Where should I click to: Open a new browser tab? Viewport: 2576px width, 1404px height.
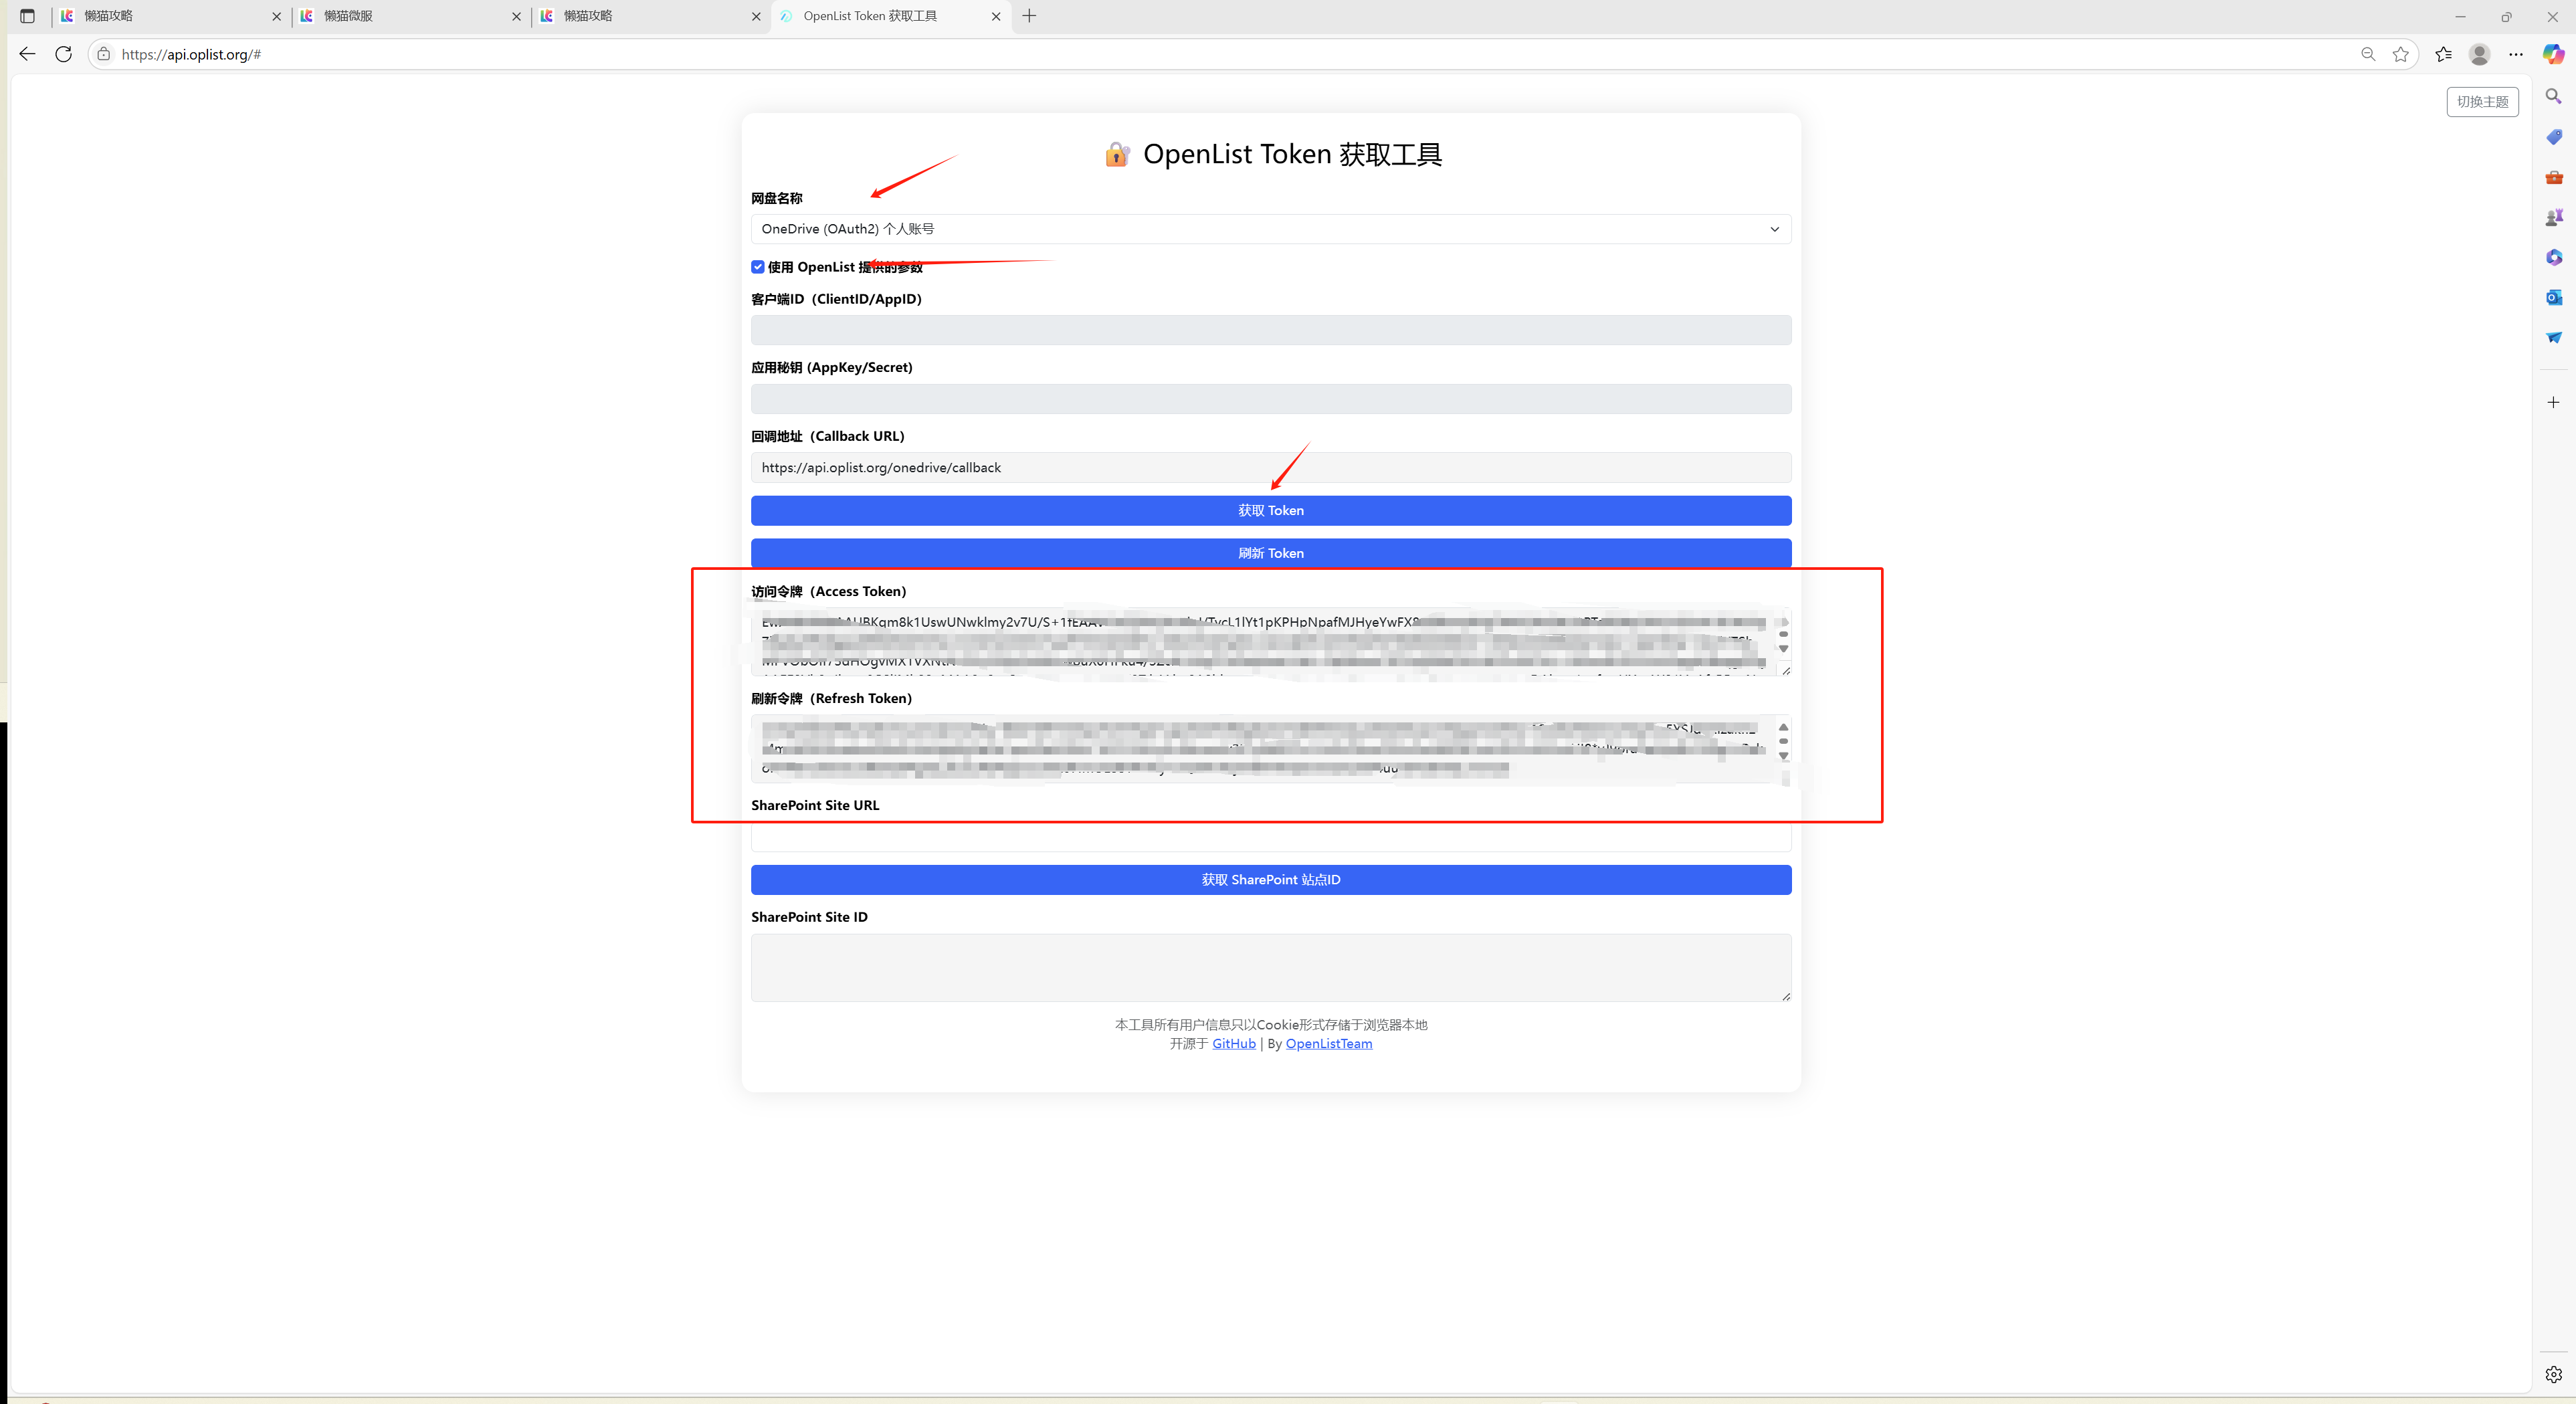(1029, 16)
